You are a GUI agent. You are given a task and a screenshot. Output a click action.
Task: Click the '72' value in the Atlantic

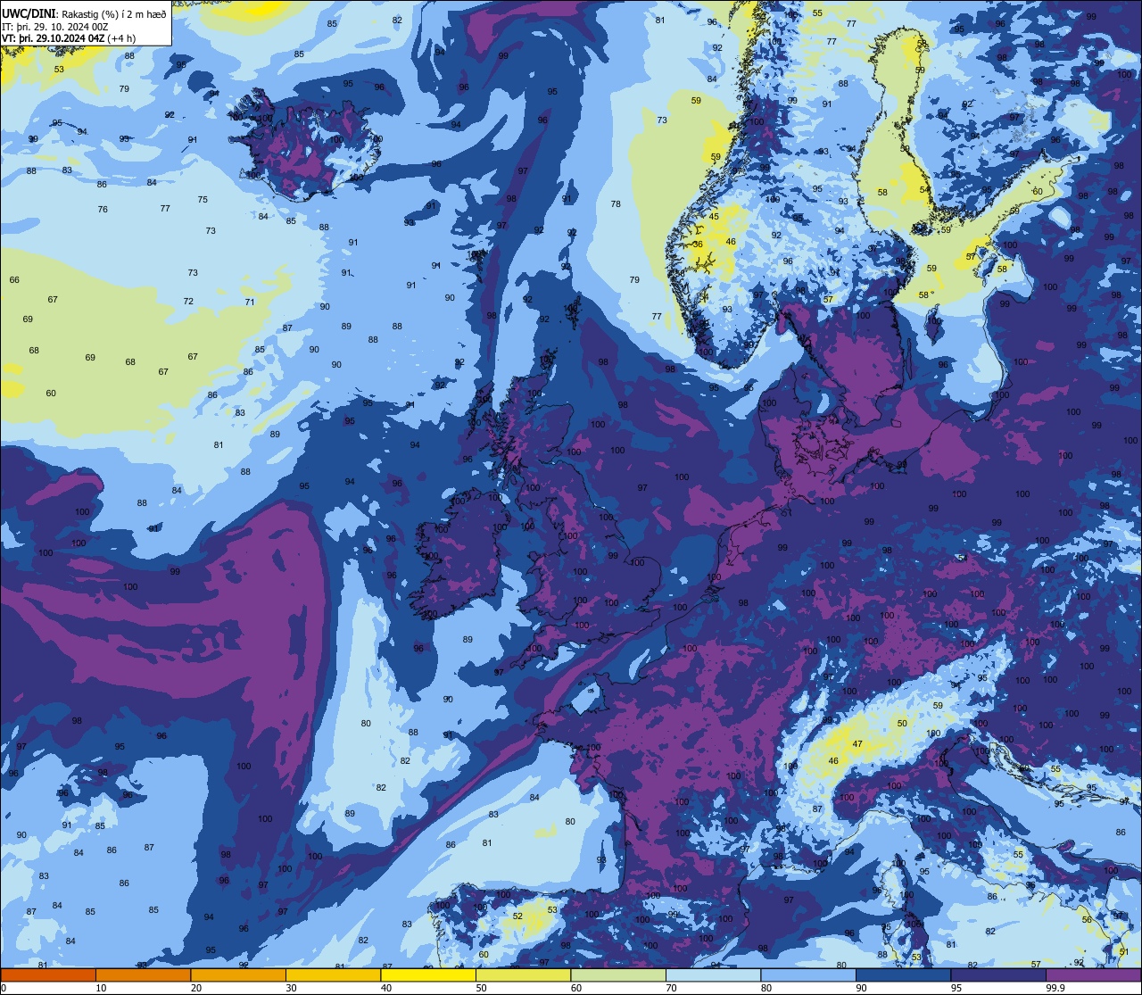[x=188, y=301]
